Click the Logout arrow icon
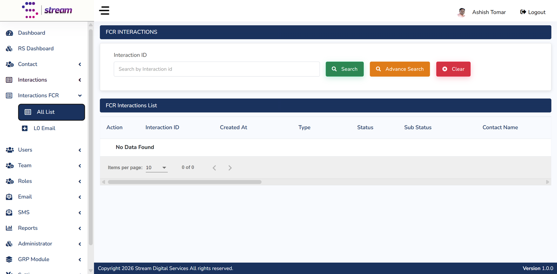The image size is (557, 274). coord(523,12)
